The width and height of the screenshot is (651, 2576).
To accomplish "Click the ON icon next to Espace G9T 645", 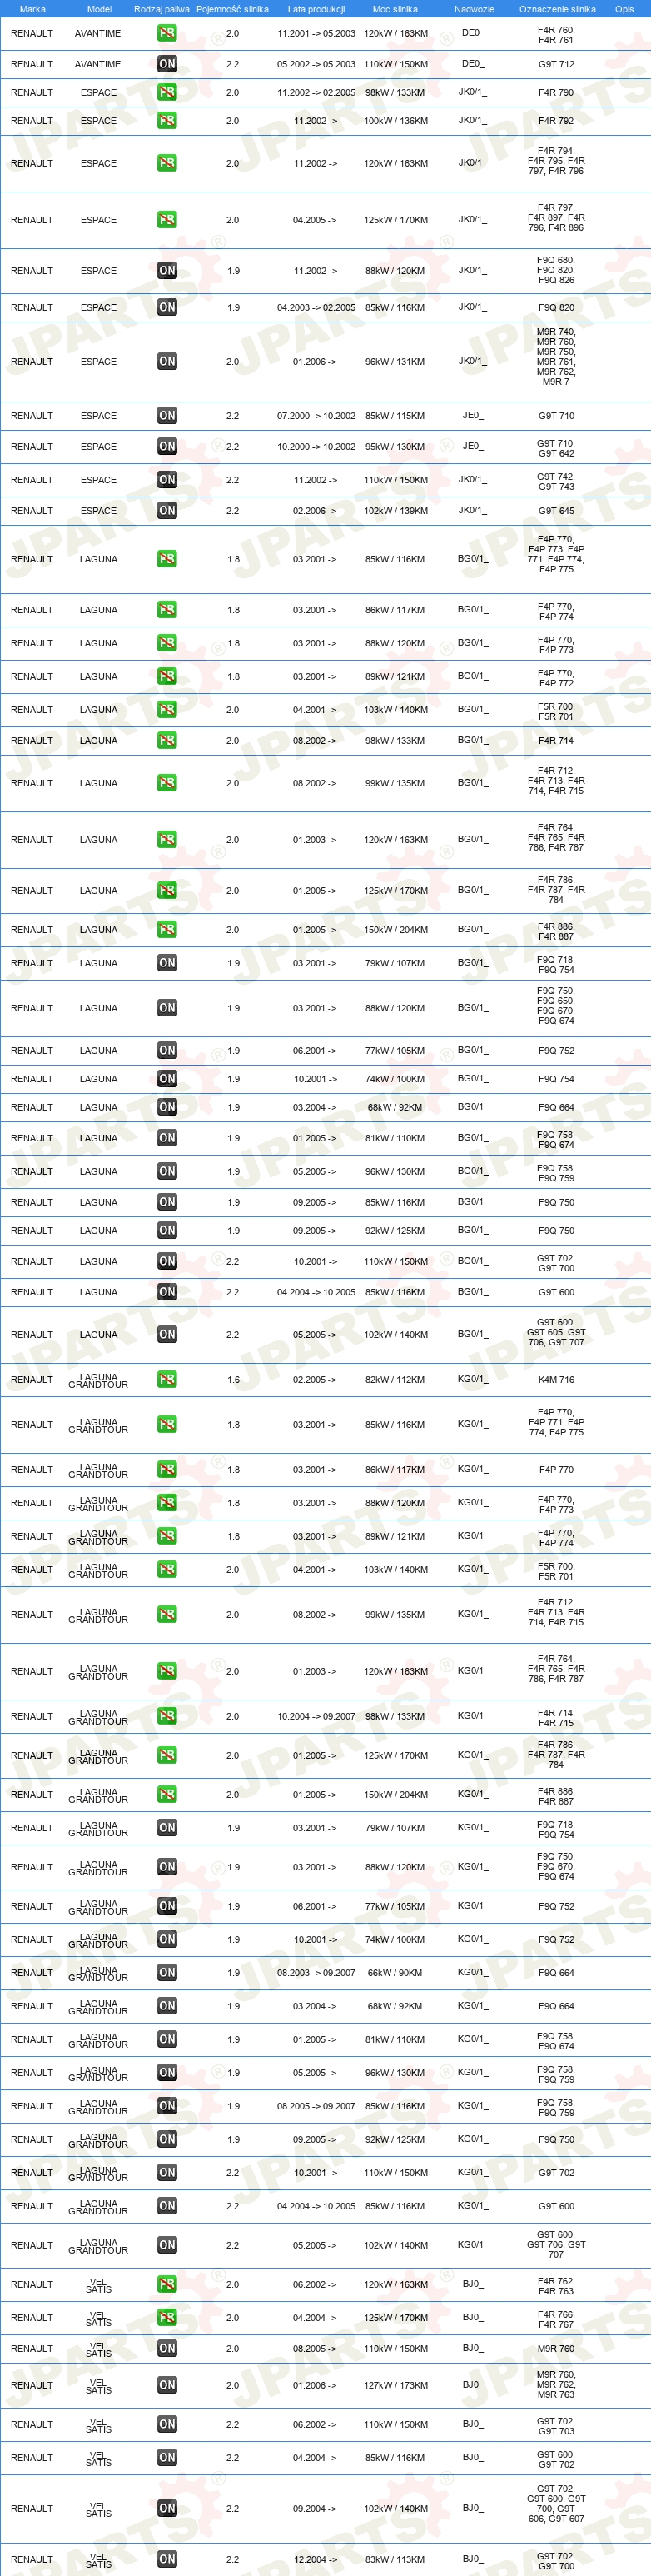I will pyautogui.click(x=167, y=510).
